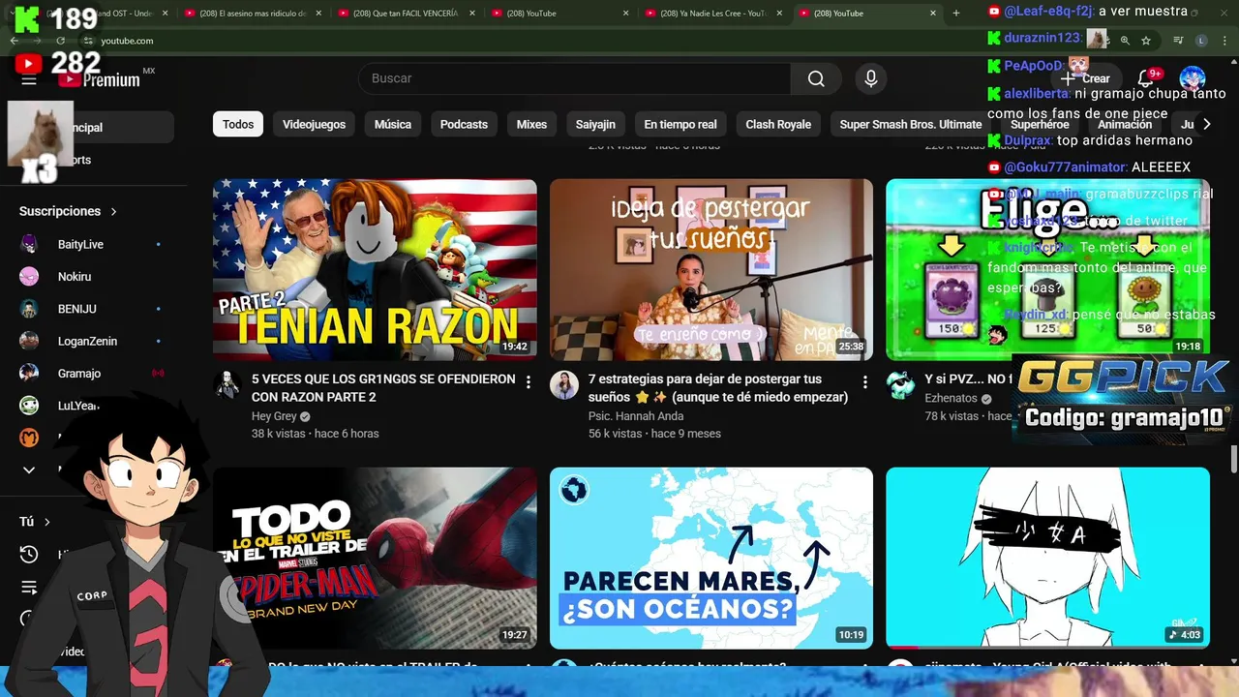This screenshot has width=1239, height=697.
Task: Open options menu for GR1NG0S video
Action: 528,382
